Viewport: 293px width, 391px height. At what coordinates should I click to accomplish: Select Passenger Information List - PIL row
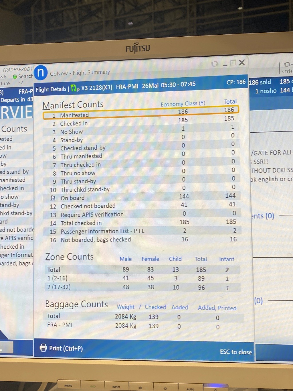(x=140, y=231)
